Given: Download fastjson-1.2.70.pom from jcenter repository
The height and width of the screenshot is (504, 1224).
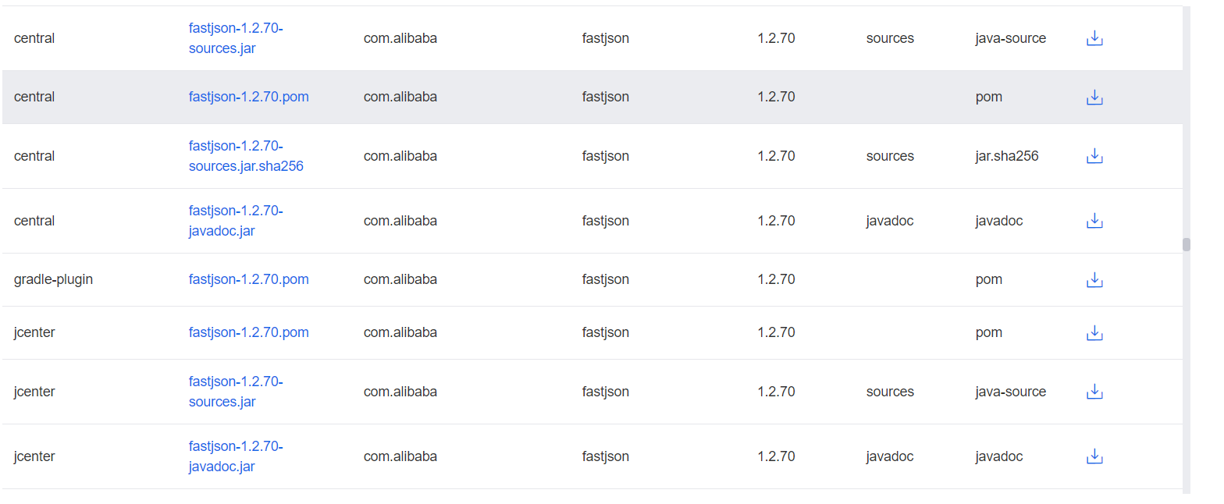Looking at the screenshot, I should tap(1094, 332).
